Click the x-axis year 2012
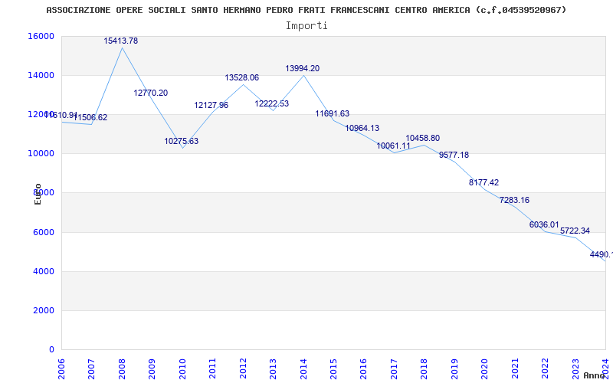Screen dimensions: 613x383 [243, 368]
